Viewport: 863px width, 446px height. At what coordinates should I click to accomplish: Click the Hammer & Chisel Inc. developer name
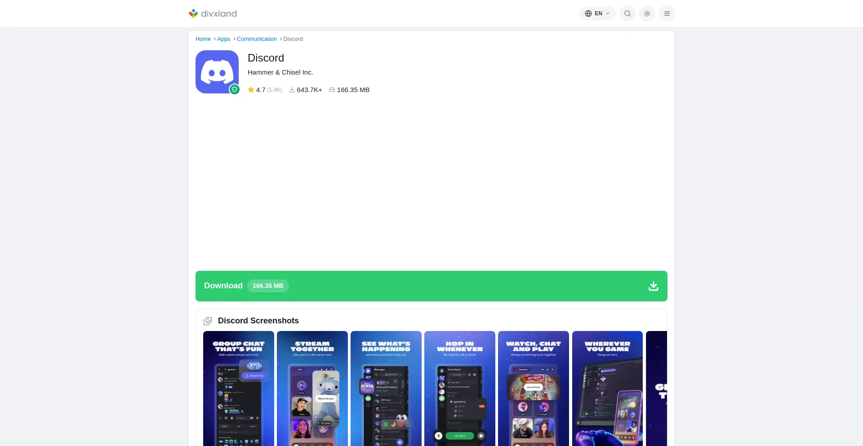point(280,72)
